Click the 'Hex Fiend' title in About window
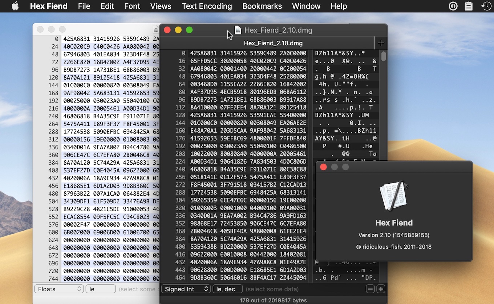 point(394,223)
